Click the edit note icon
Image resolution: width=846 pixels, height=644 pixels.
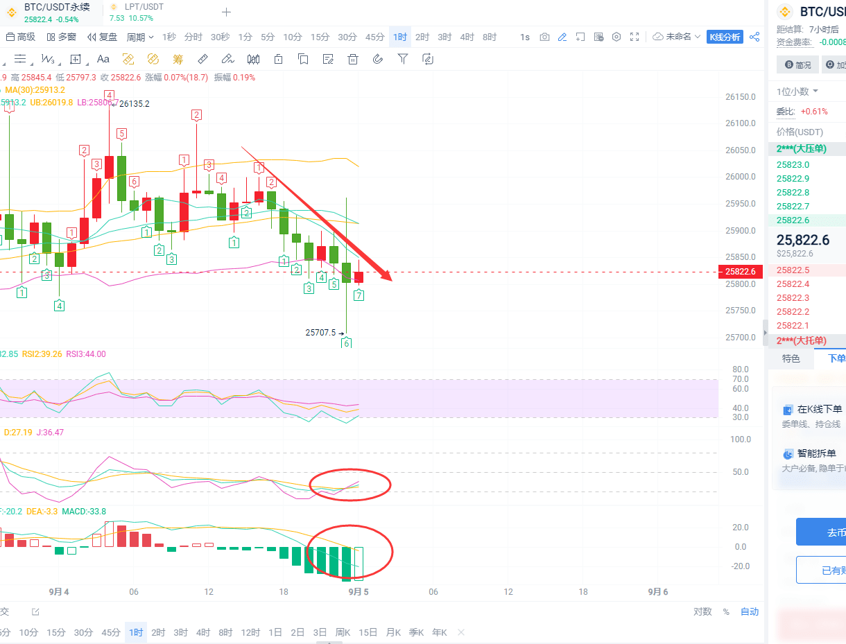pos(328,59)
